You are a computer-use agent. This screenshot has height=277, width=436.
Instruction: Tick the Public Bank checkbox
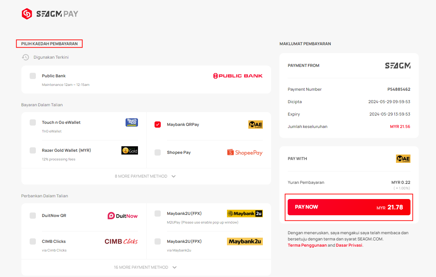[x=33, y=76]
